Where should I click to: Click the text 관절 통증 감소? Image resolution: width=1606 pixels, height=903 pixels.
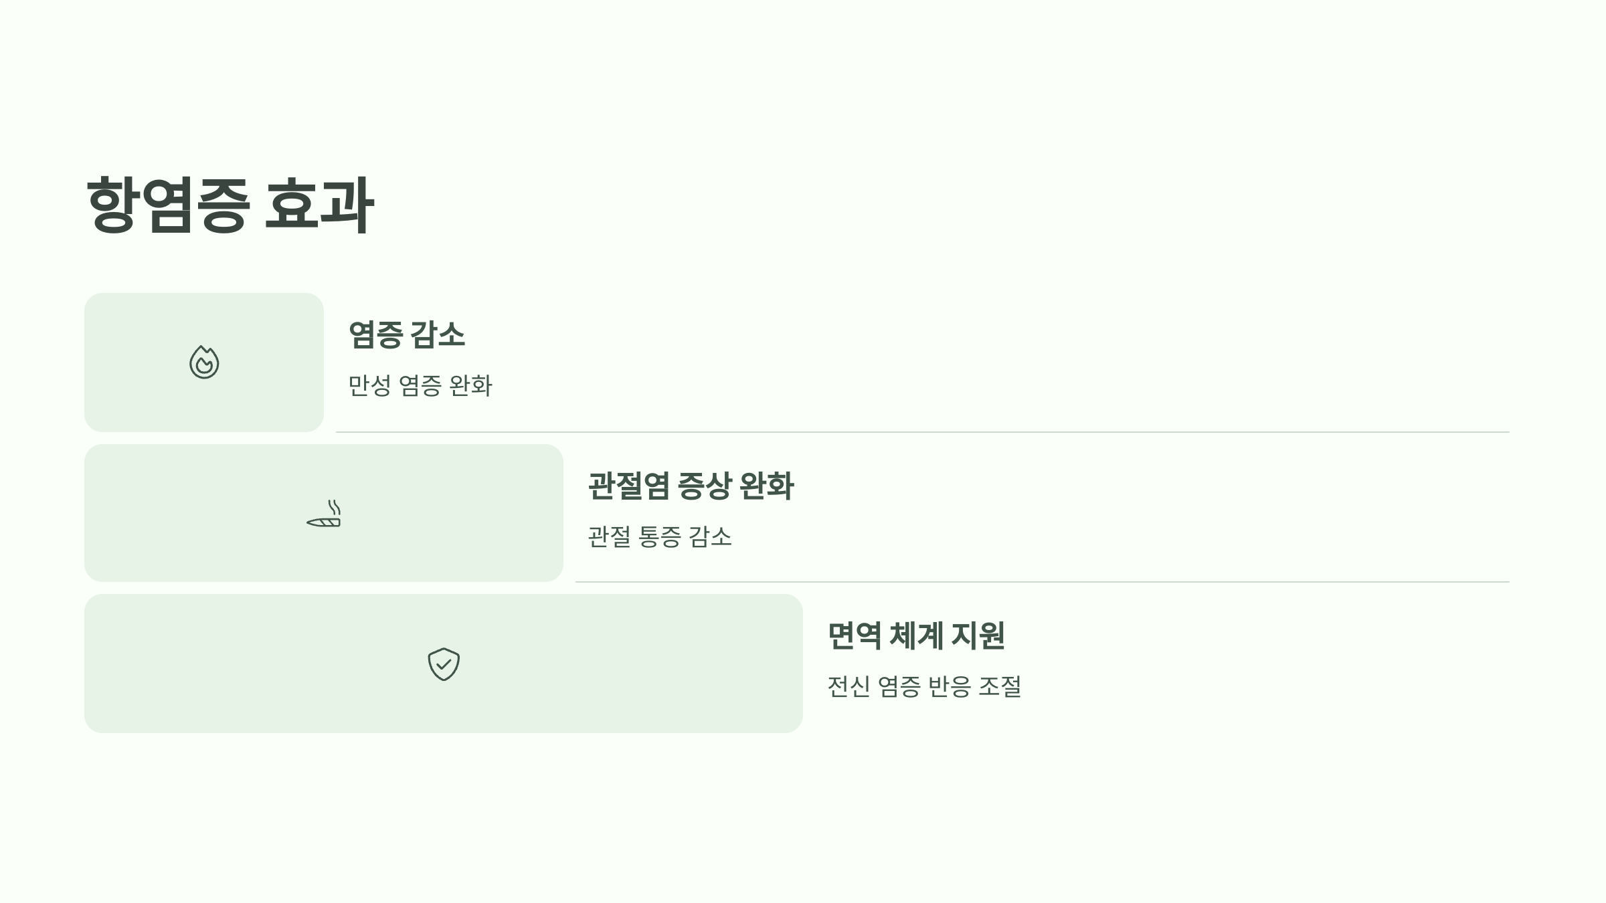click(660, 536)
